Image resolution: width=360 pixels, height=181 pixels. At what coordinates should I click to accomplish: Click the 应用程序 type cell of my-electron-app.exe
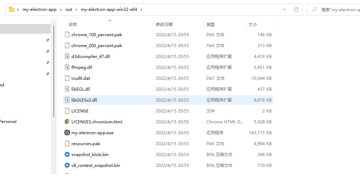215,132
